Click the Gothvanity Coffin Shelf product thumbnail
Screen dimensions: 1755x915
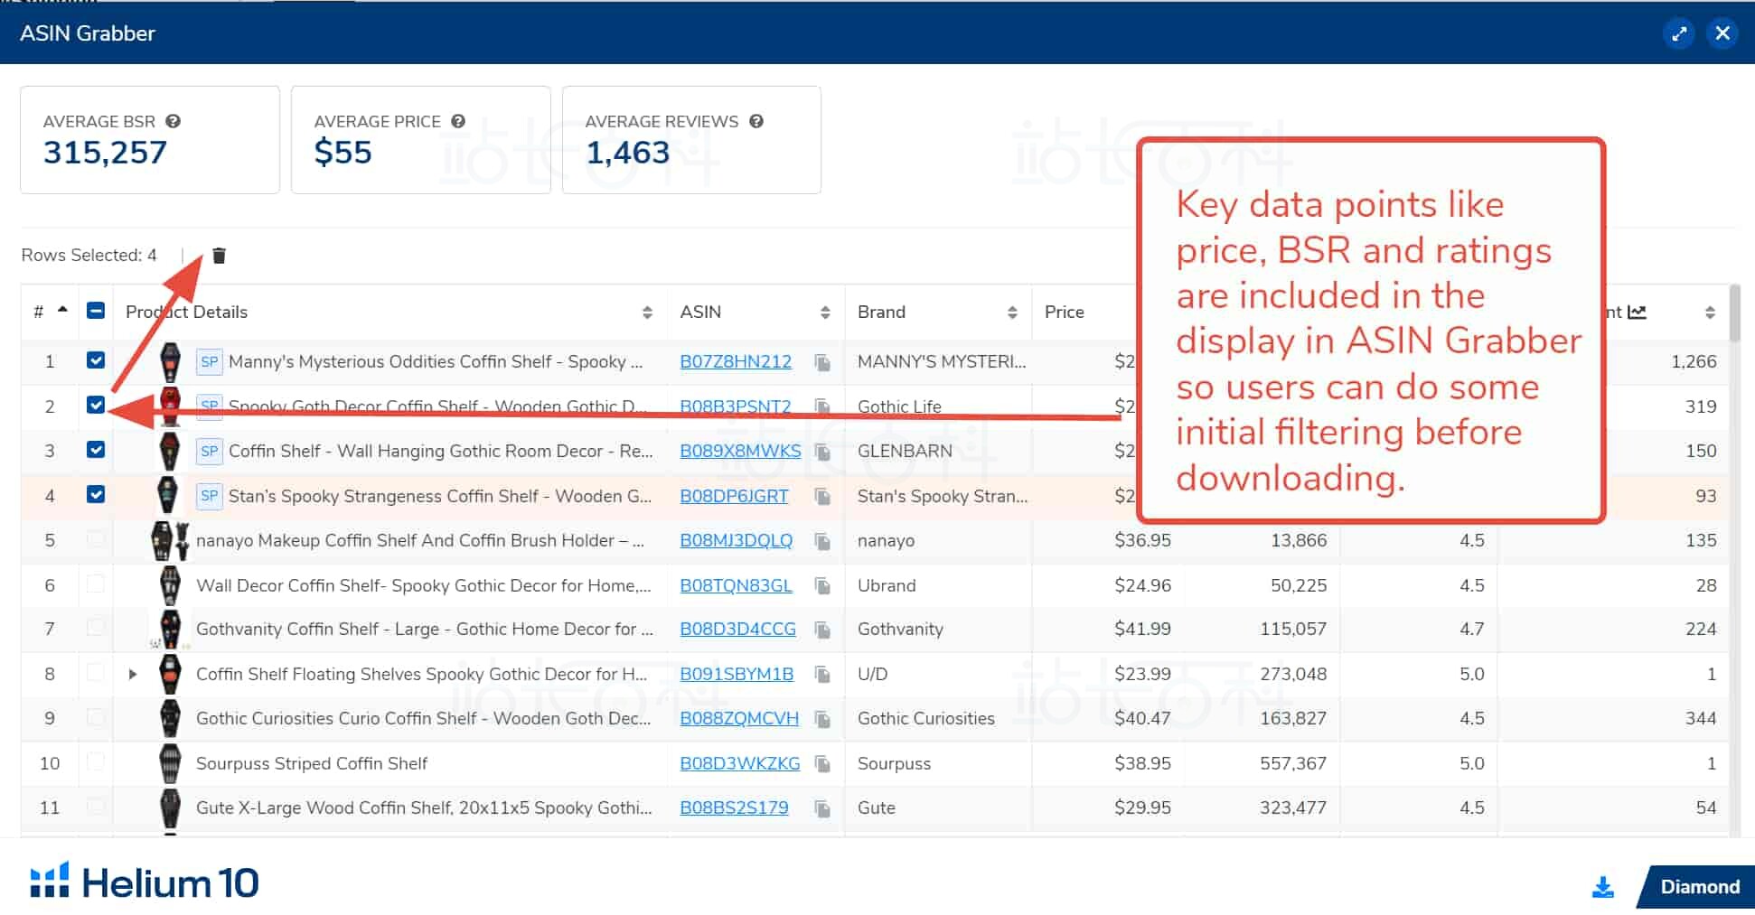169,629
